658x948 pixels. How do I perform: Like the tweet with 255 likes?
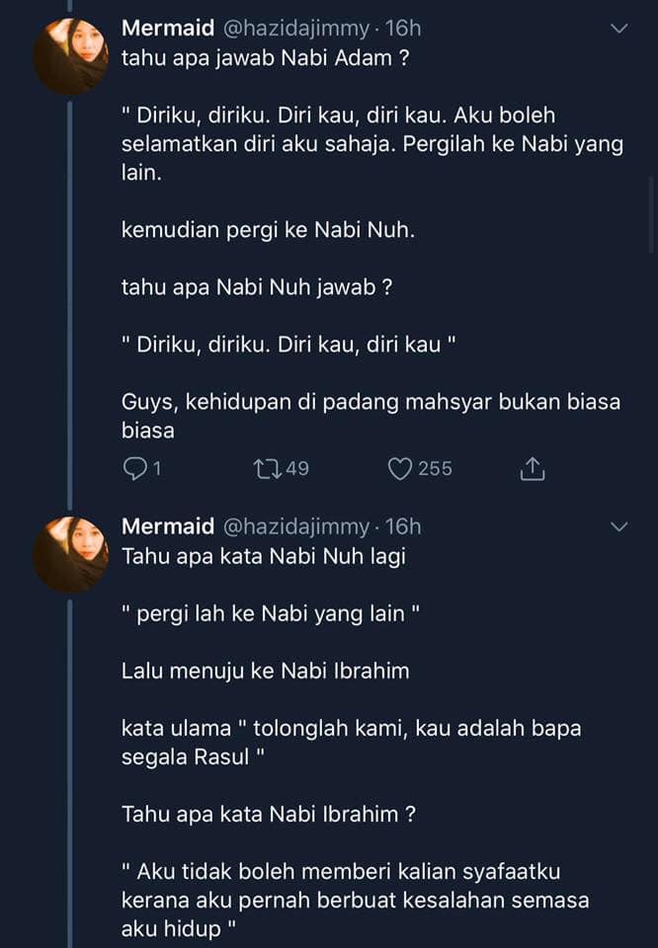pyautogui.click(x=400, y=468)
